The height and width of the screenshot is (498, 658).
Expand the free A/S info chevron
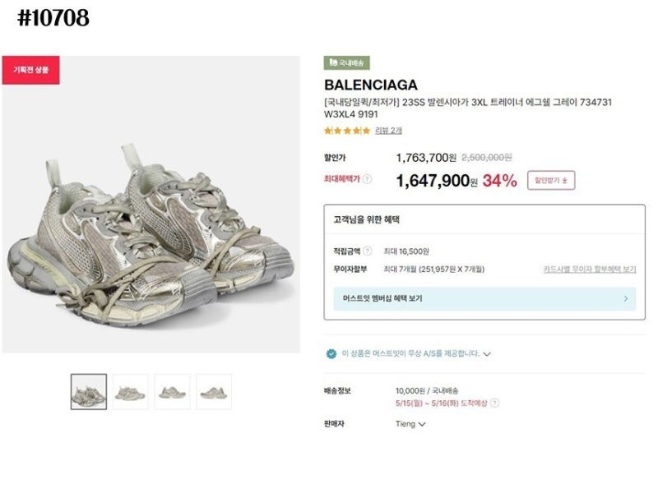pyautogui.click(x=487, y=354)
